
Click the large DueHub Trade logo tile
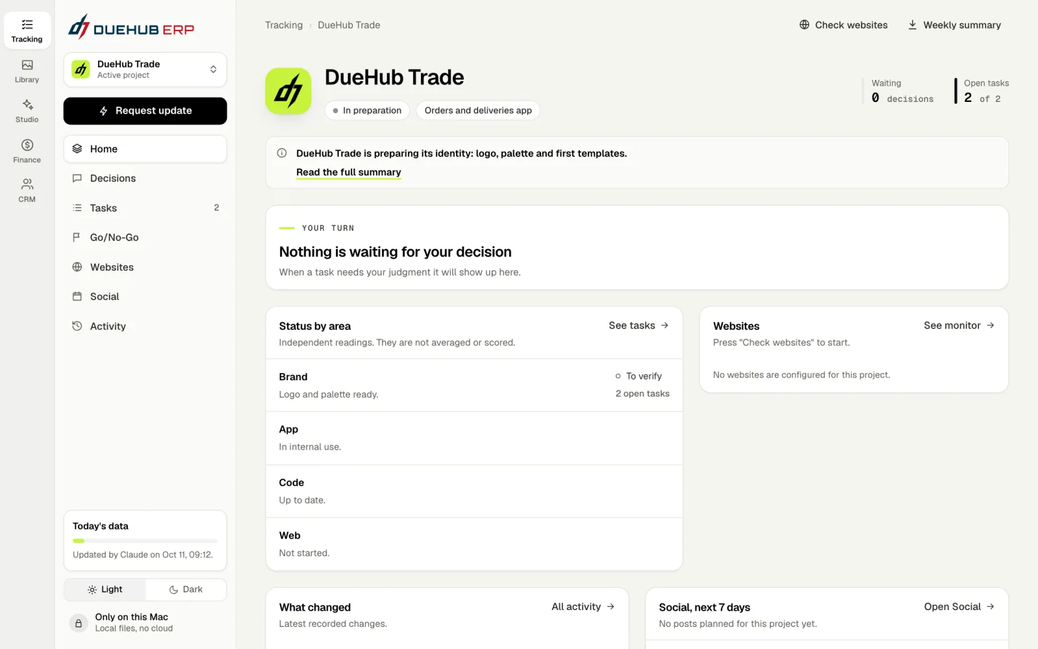(288, 91)
